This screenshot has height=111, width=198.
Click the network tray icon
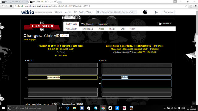click(x=172, y=108)
